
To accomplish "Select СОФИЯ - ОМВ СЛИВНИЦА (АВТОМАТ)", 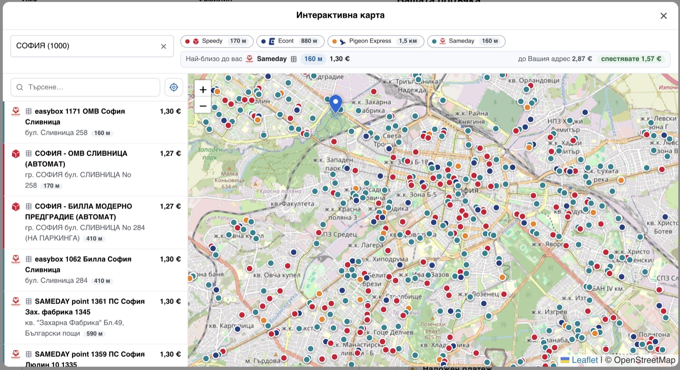I will coord(96,170).
